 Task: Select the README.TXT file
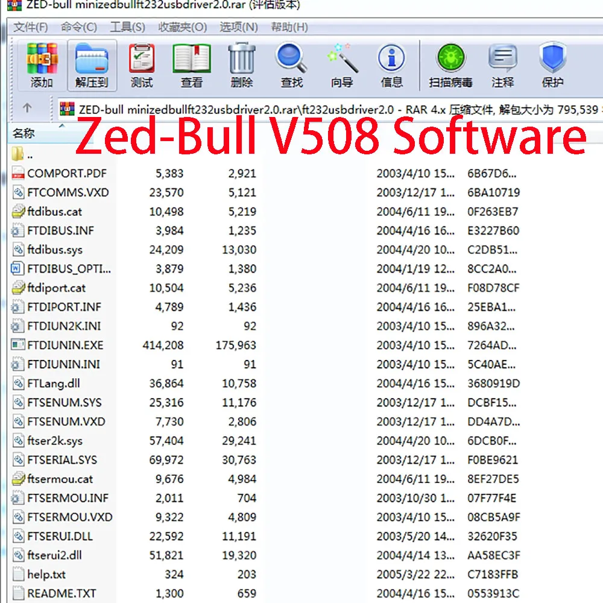click(x=62, y=593)
